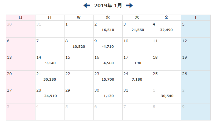Viewport: 218px width, 129px height.
Task: Select the 10,520 amount on January 8
Action: point(79,47)
